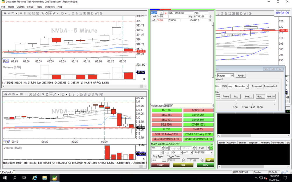Toggle the P button beside the share quantity field
292x182 pixels.
coord(167,148)
